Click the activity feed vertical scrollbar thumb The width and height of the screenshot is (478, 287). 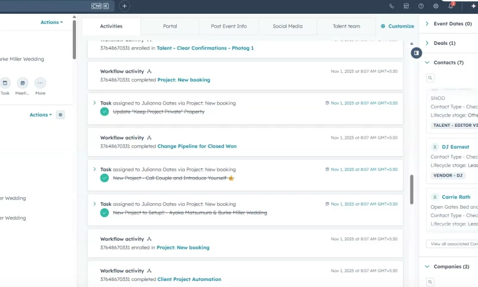(x=412, y=190)
